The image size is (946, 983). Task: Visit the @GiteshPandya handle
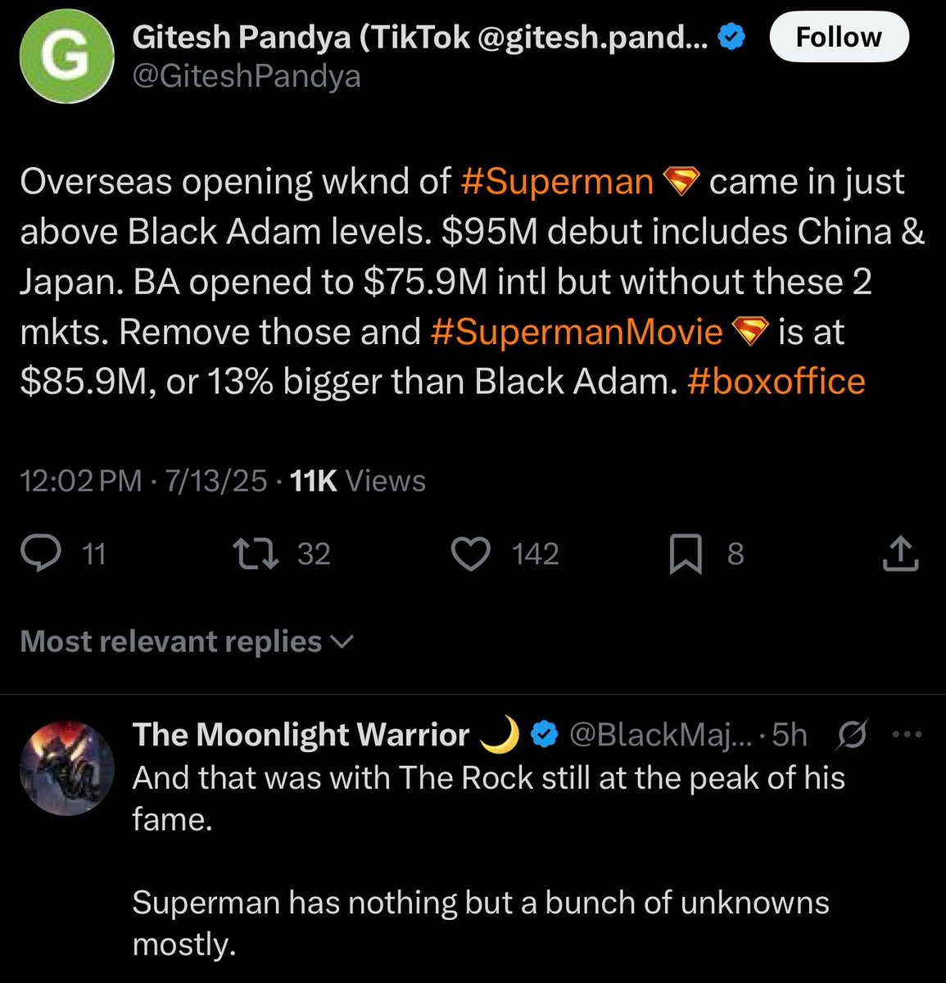pyautogui.click(x=247, y=76)
